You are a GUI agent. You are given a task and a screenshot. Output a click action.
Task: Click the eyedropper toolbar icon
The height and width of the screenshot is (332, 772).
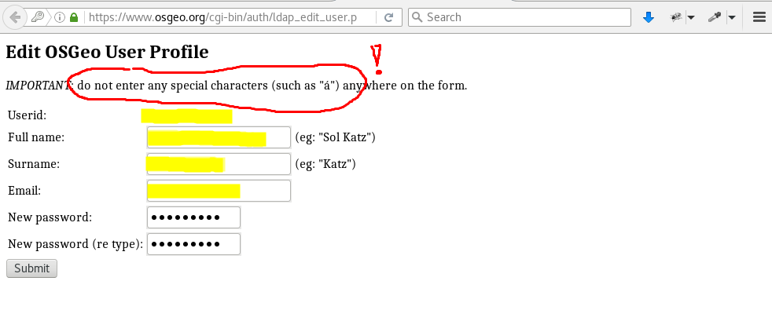point(715,17)
